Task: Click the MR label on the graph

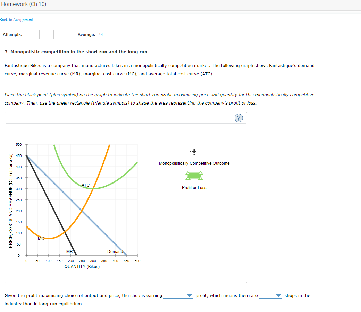Action: click(69, 252)
